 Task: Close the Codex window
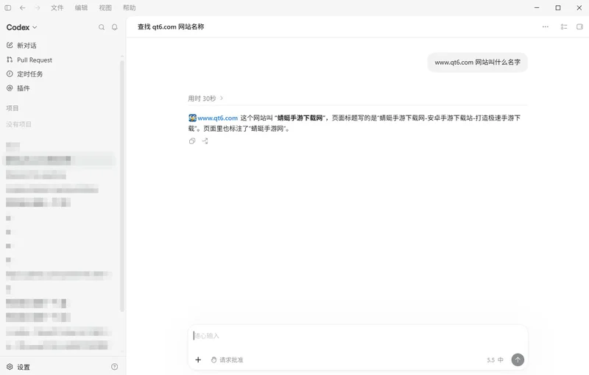pyautogui.click(x=579, y=7)
